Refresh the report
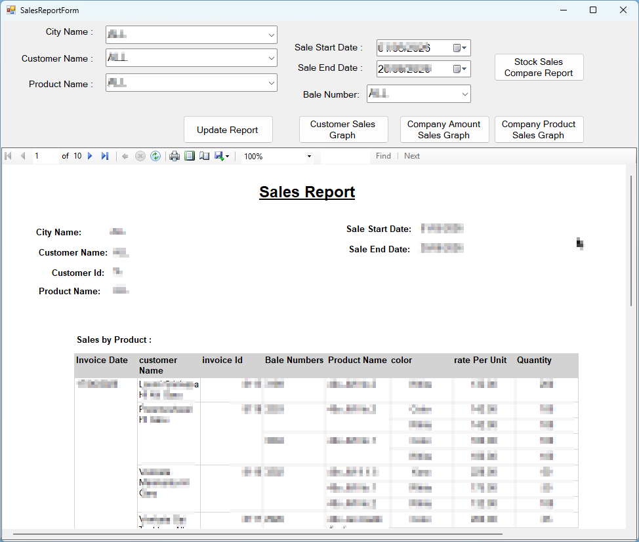639x542 pixels. (155, 156)
